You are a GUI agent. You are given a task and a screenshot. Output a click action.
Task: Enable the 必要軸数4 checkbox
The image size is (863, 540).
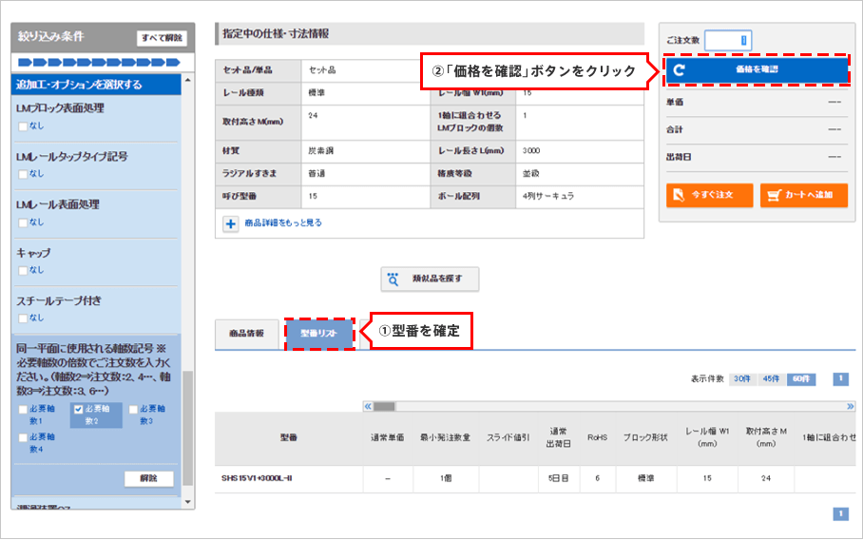click(23, 436)
